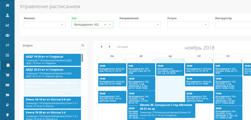Open the ruble payments sidebar icon

[7, 105]
